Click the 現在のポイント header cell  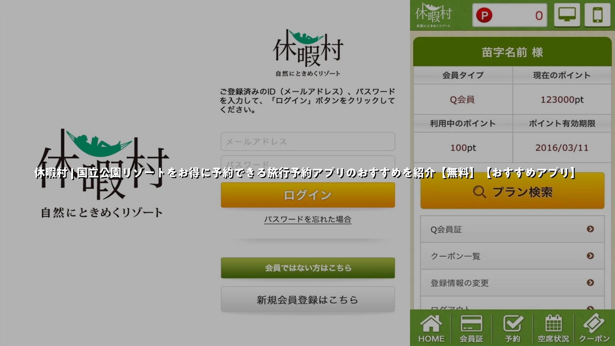[562, 75]
